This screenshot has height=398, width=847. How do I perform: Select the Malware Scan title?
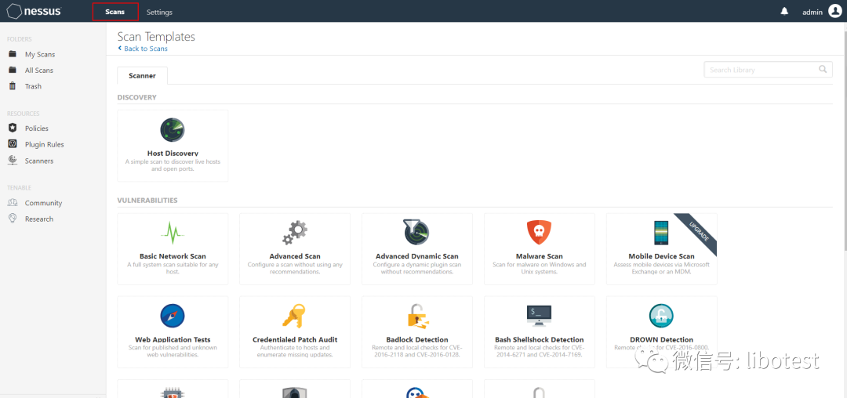pos(539,256)
